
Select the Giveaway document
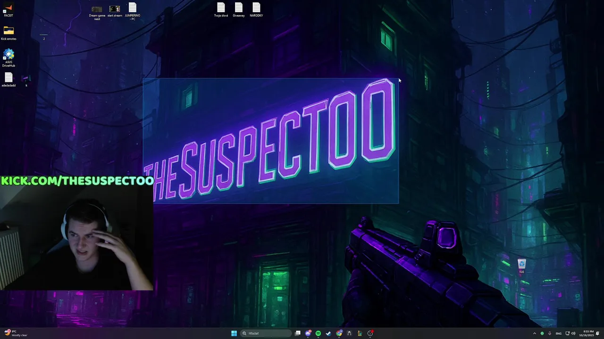click(x=239, y=10)
